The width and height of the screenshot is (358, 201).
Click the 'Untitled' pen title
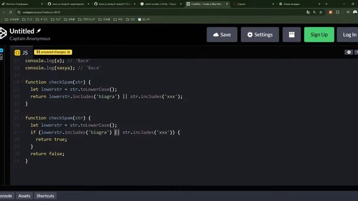[22, 31]
